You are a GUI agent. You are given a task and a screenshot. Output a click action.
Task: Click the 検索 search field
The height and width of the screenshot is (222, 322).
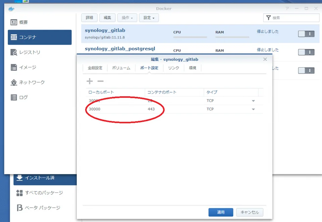coord(291,18)
